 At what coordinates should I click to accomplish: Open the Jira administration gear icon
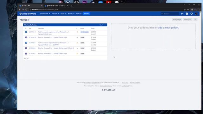(192, 14)
